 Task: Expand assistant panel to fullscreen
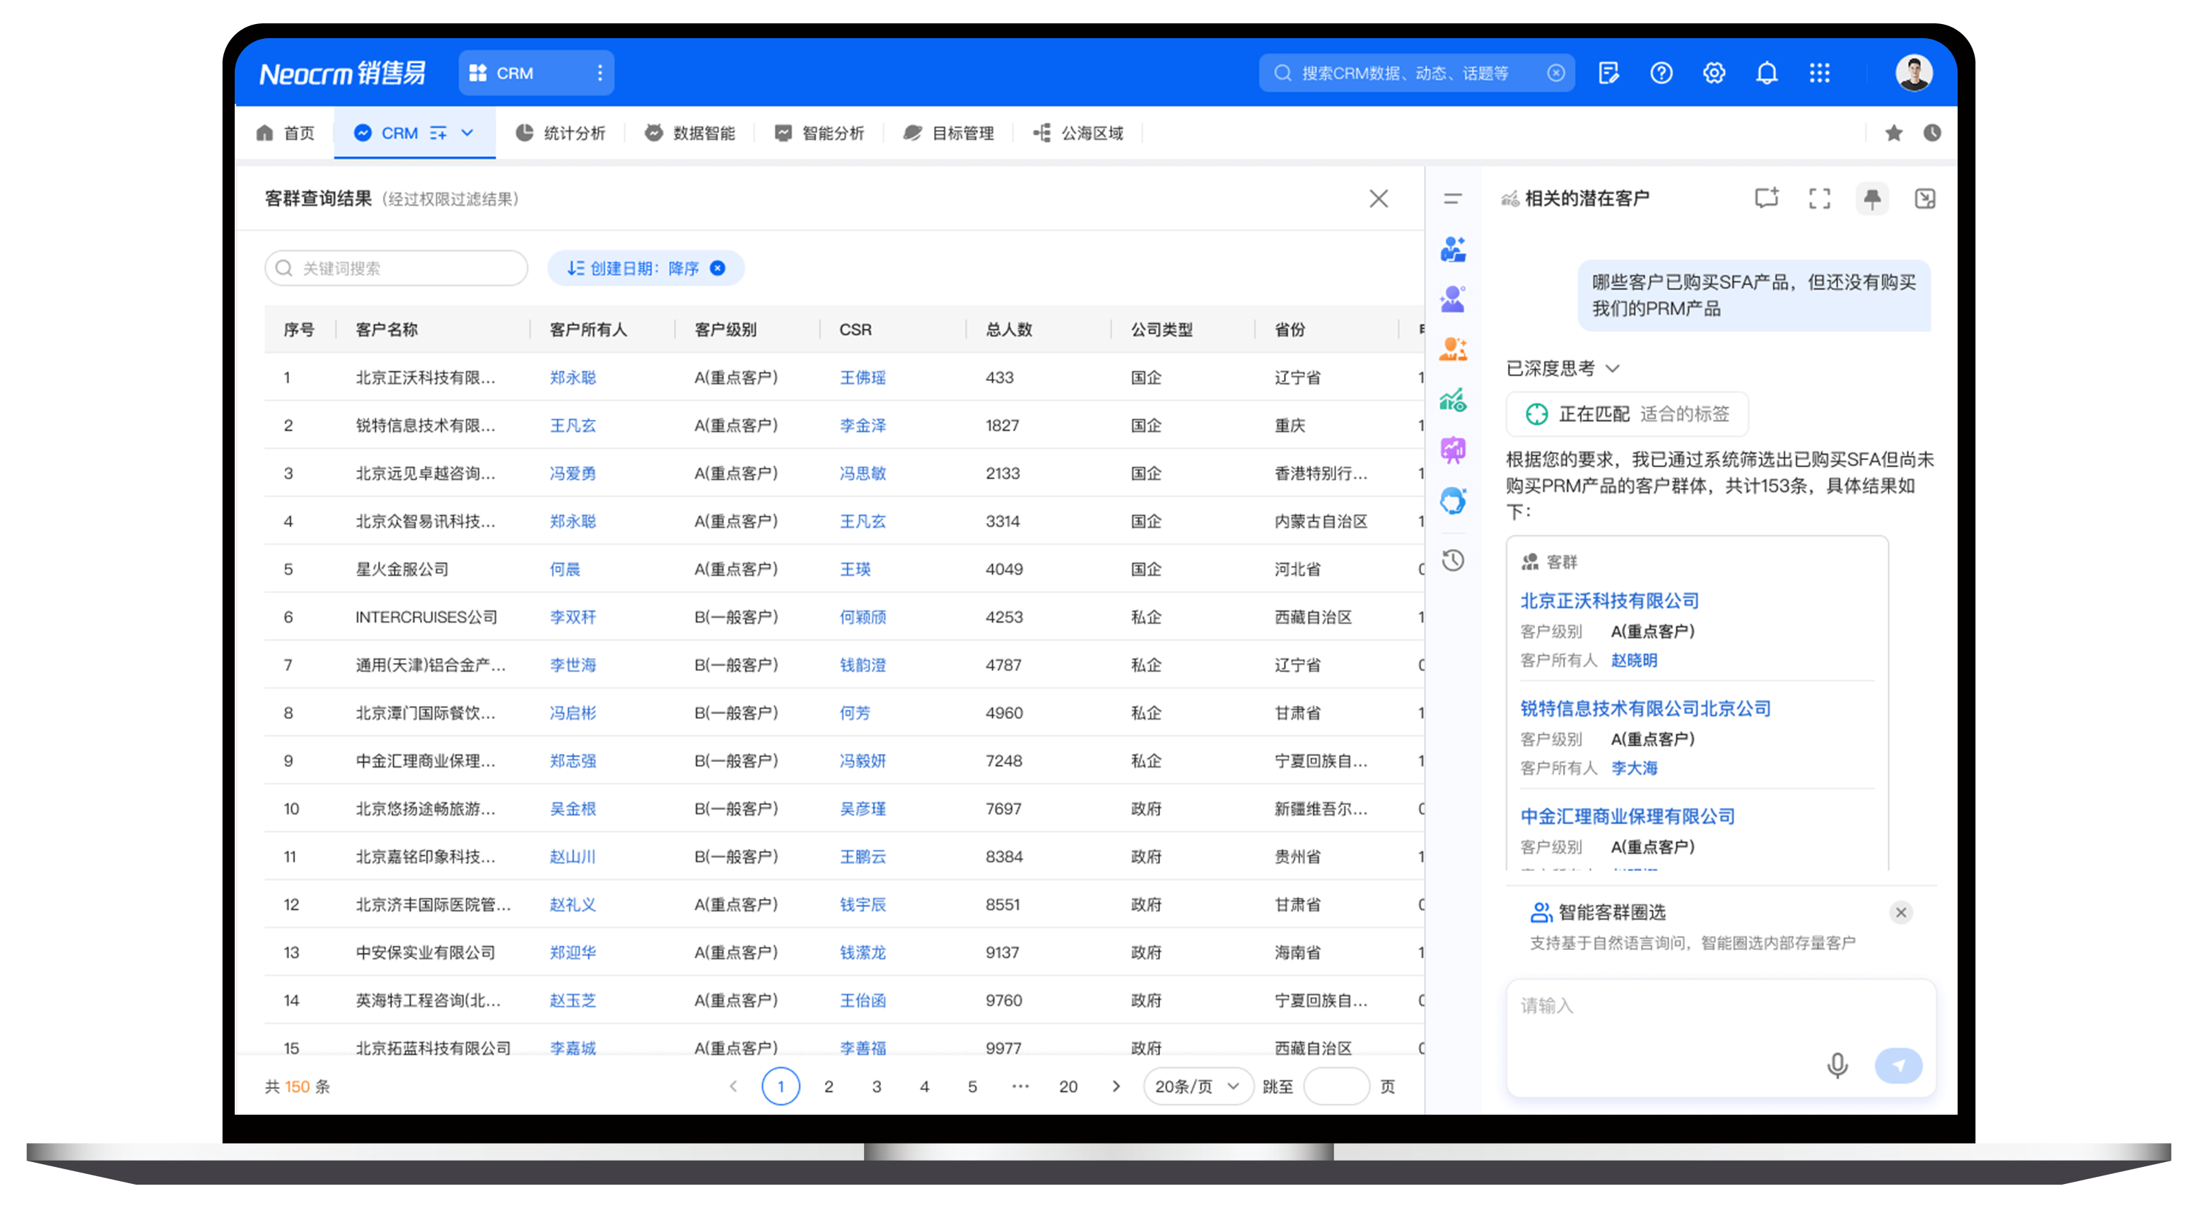click(x=1820, y=199)
